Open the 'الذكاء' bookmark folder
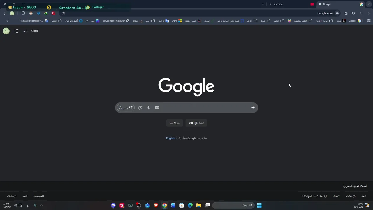Image resolution: width=373 pixels, height=210 pixels. (252, 21)
